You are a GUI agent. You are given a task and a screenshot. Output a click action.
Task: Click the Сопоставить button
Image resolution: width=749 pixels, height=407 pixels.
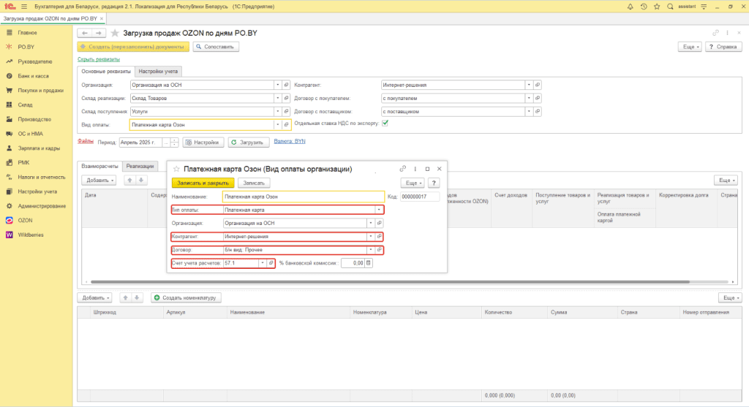(216, 47)
